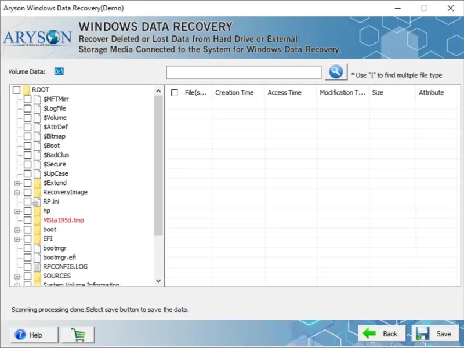The height and width of the screenshot is (348, 464).
Task: Click the boot folder icon
Action: (x=37, y=230)
